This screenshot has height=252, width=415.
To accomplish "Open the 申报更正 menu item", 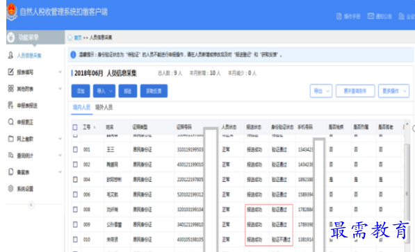I will pyautogui.click(x=25, y=122).
